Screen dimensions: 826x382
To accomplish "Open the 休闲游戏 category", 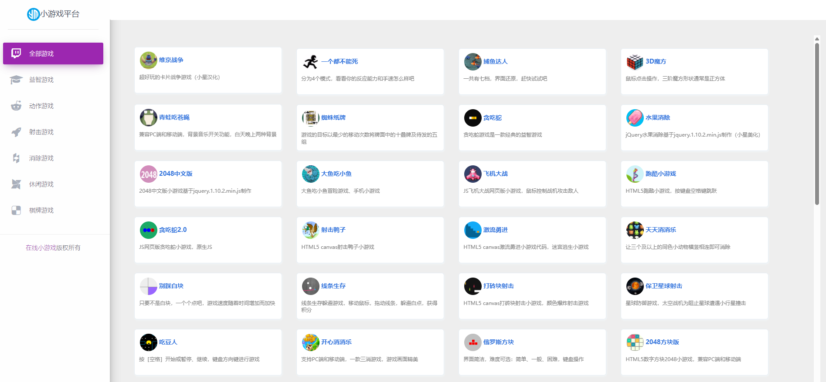I will click(53, 184).
